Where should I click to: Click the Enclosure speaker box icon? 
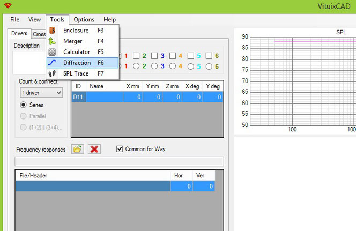(52, 31)
